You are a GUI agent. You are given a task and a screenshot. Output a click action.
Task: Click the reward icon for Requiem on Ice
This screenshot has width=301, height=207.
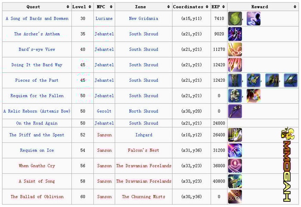point(235,150)
